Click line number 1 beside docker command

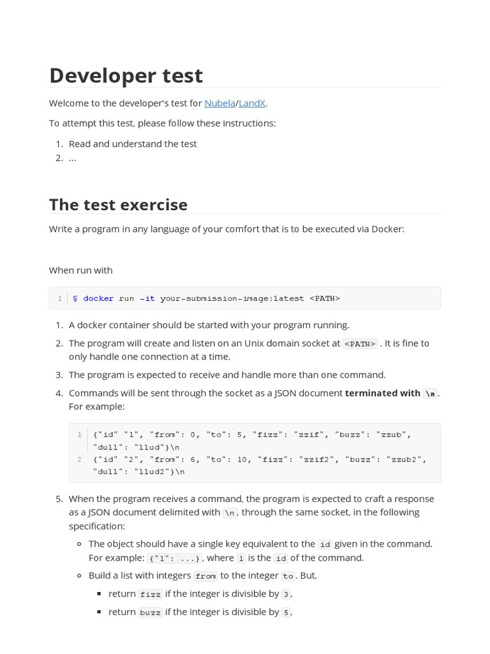pos(59,298)
